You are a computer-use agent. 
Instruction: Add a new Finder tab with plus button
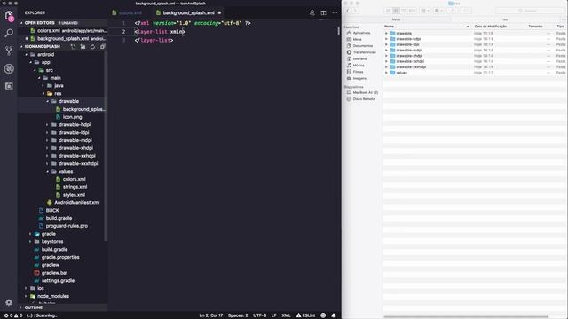564,19
